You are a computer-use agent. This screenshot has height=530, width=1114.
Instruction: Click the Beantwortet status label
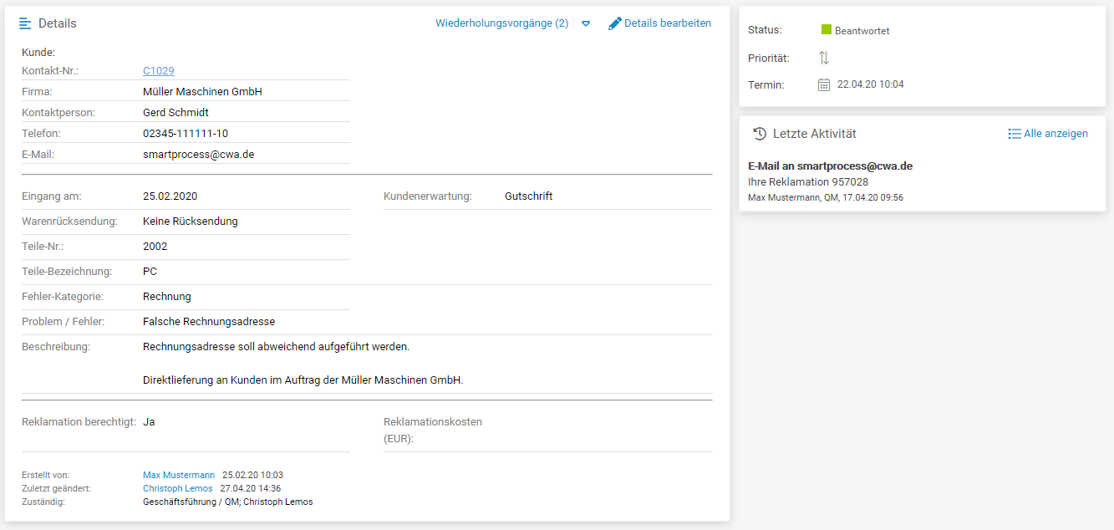[x=862, y=31]
